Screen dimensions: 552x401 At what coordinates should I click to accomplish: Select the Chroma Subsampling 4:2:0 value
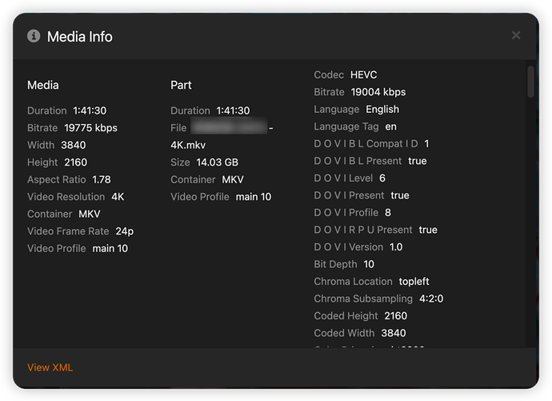point(431,299)
